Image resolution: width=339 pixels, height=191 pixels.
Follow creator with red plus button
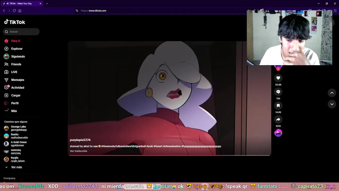(x=278, y=69)
